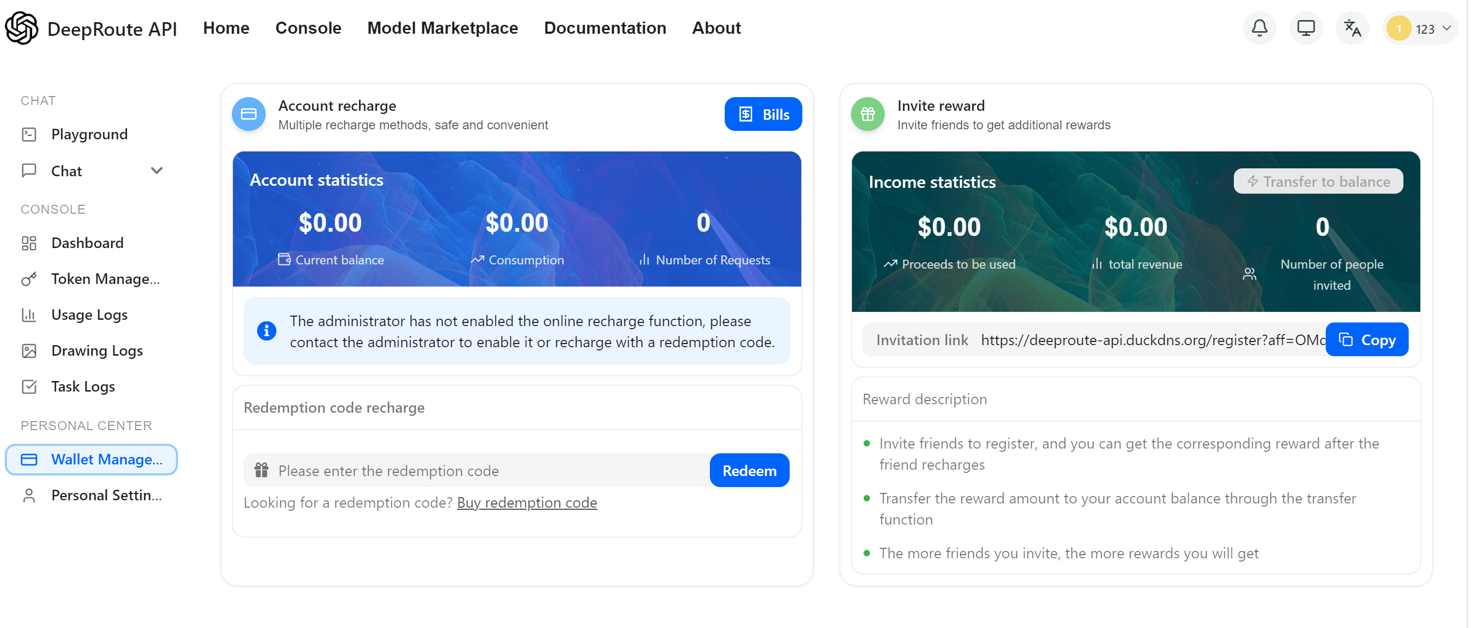Click the Token Management key icon
1480x628 pixels.
point(29,279)
